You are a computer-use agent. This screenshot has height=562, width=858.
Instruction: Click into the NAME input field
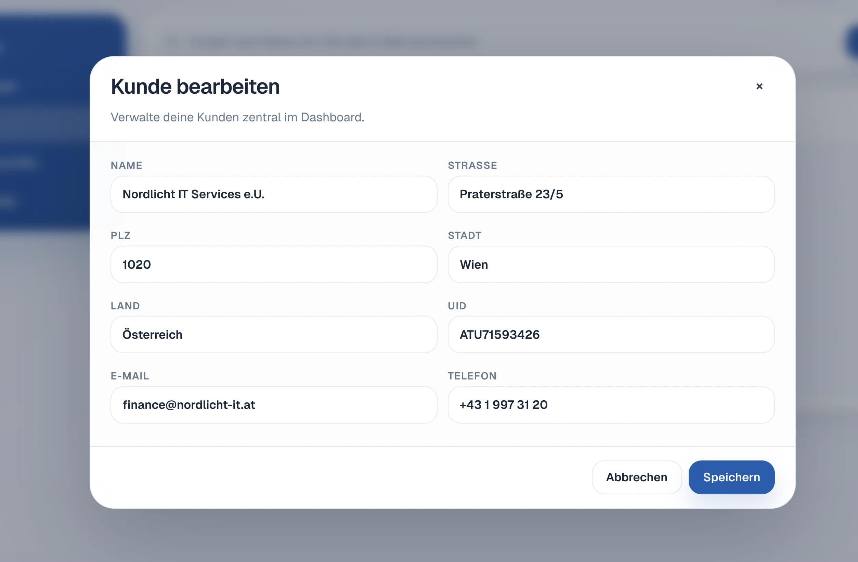click(x=274, y=195)
